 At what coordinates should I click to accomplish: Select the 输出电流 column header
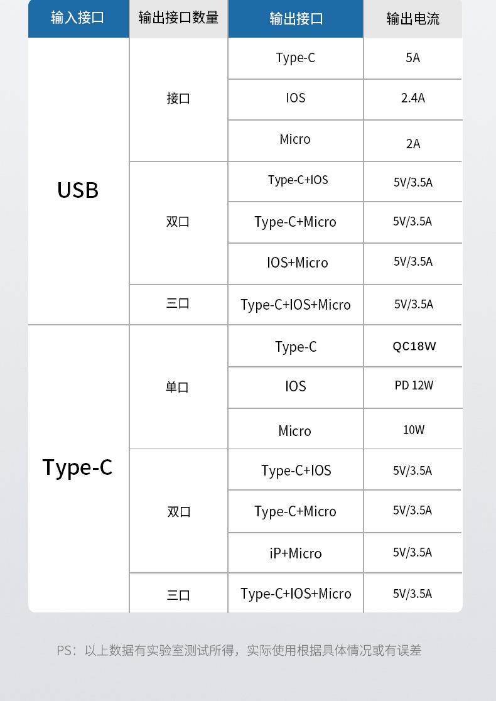point(412,19)
